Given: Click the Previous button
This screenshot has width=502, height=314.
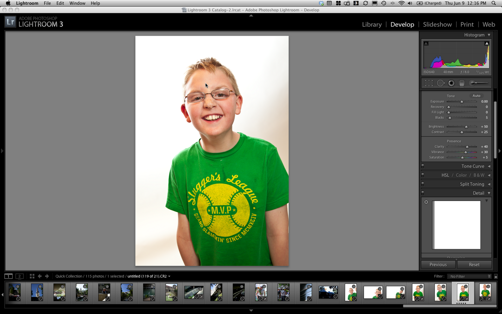Looking at the screenshot, I should (438, 265).
